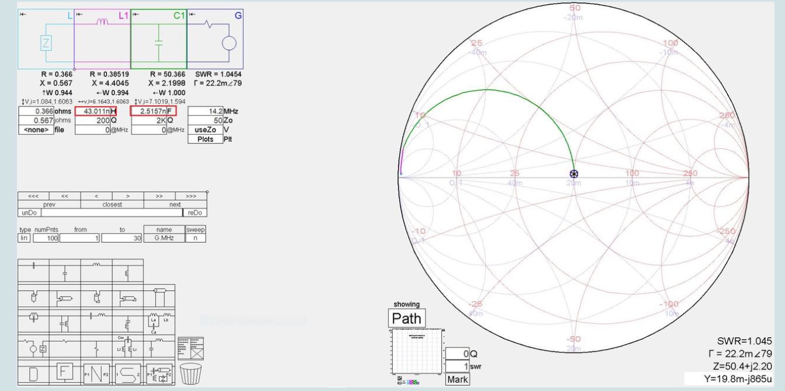This screenshot has width=785, height=391.
Task: Pick the series inductor component from palette
Action: (x=96, y=271)
